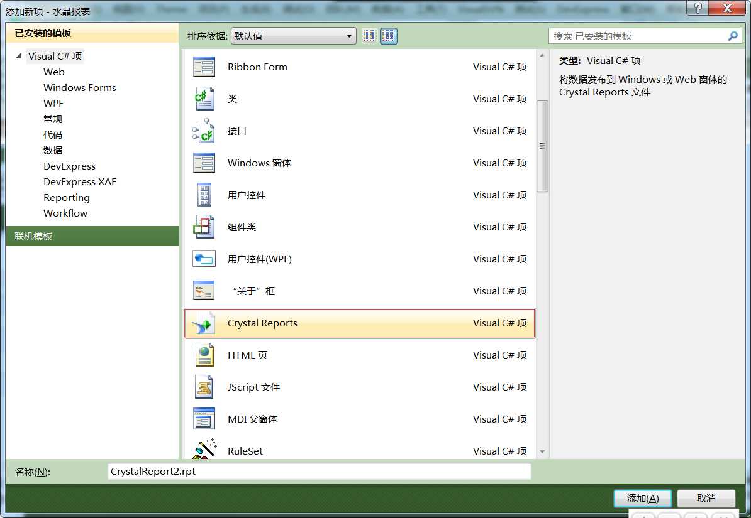Open the 排序依据 默认值 dropdown

pyautogui.click(x=293, y=36)
